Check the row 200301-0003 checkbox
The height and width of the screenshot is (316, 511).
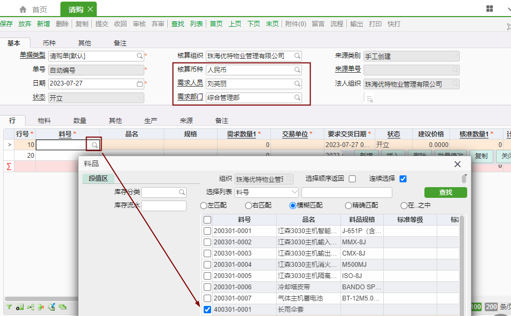(207, 253)
